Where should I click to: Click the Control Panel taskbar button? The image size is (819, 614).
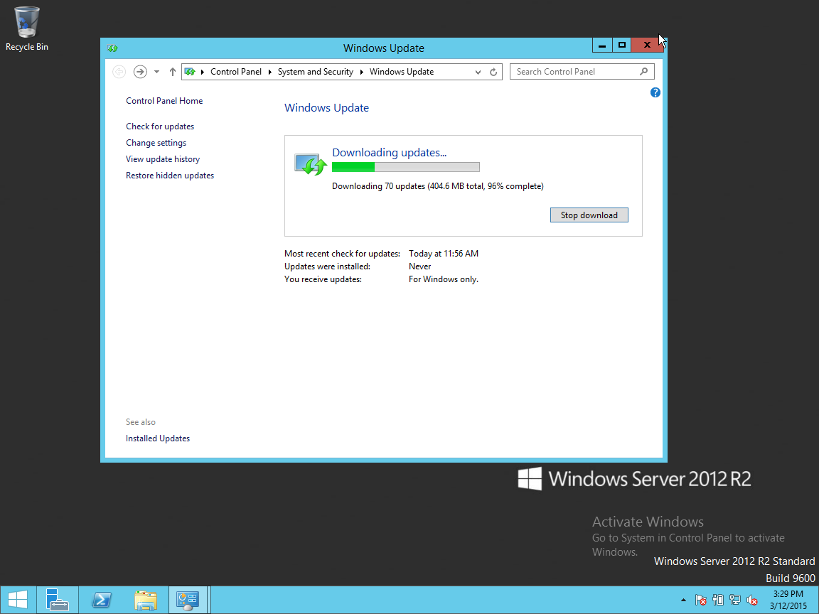coord(188,600)
